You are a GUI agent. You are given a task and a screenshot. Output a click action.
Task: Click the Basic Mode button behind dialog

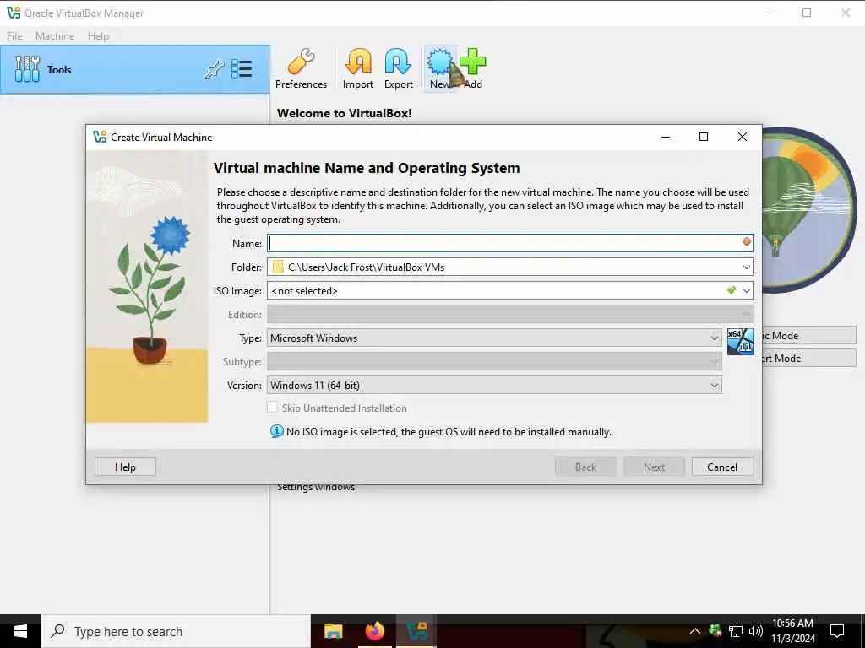pyautogui.click(x=809, y=335)
